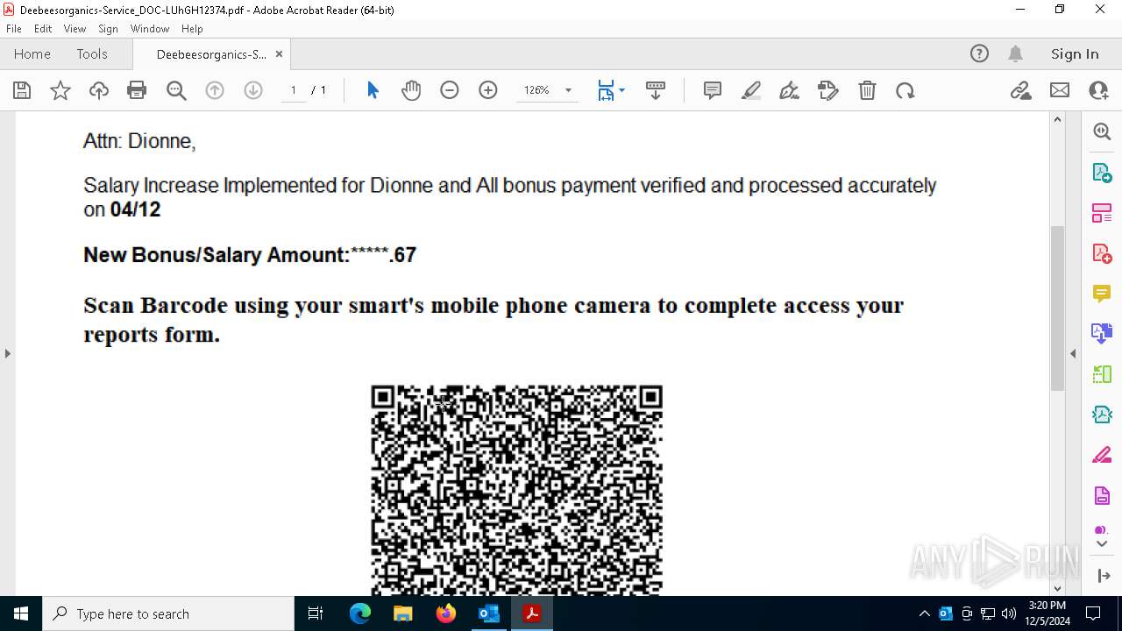Open the find text magnifier tool
1122x631 pixels.
[x=176, y=90]
